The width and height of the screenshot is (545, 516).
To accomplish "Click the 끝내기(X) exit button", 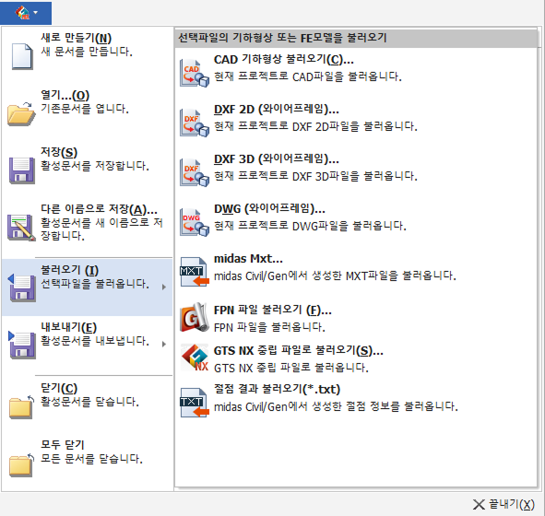I will (504, 504).
